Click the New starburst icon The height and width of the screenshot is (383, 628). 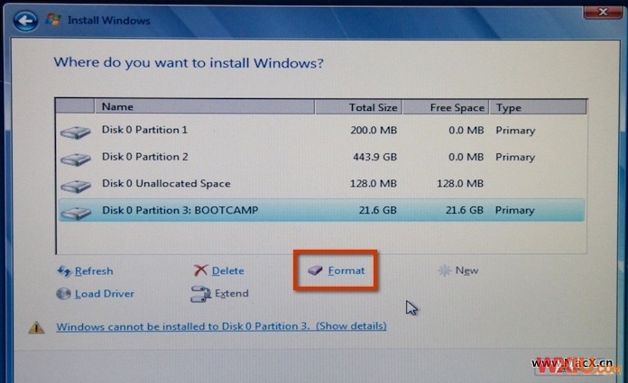444,270
